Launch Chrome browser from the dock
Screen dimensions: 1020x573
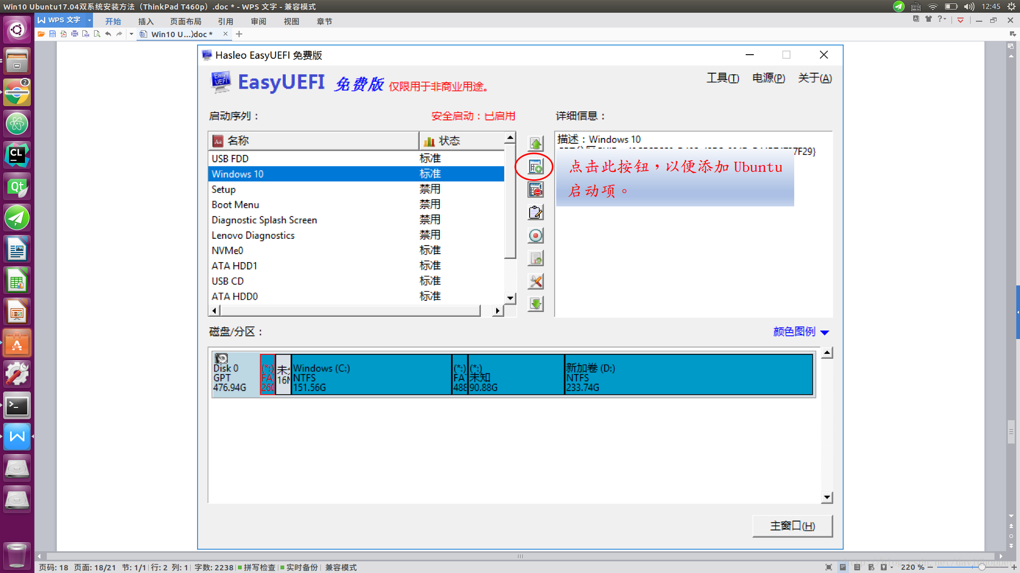(x=17, y=92)
